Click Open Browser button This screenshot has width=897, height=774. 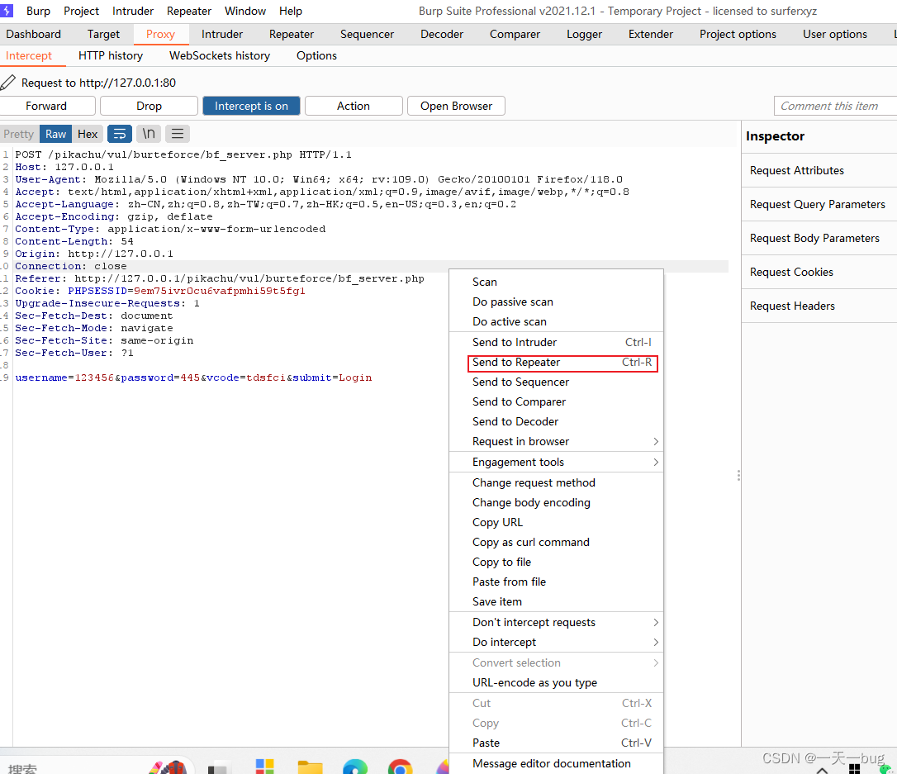coord(456,106)
